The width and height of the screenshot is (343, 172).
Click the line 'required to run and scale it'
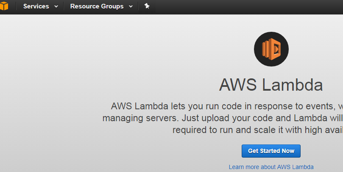point(258,130)
